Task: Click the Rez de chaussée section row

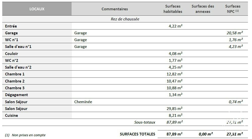Action: [125, 19]
